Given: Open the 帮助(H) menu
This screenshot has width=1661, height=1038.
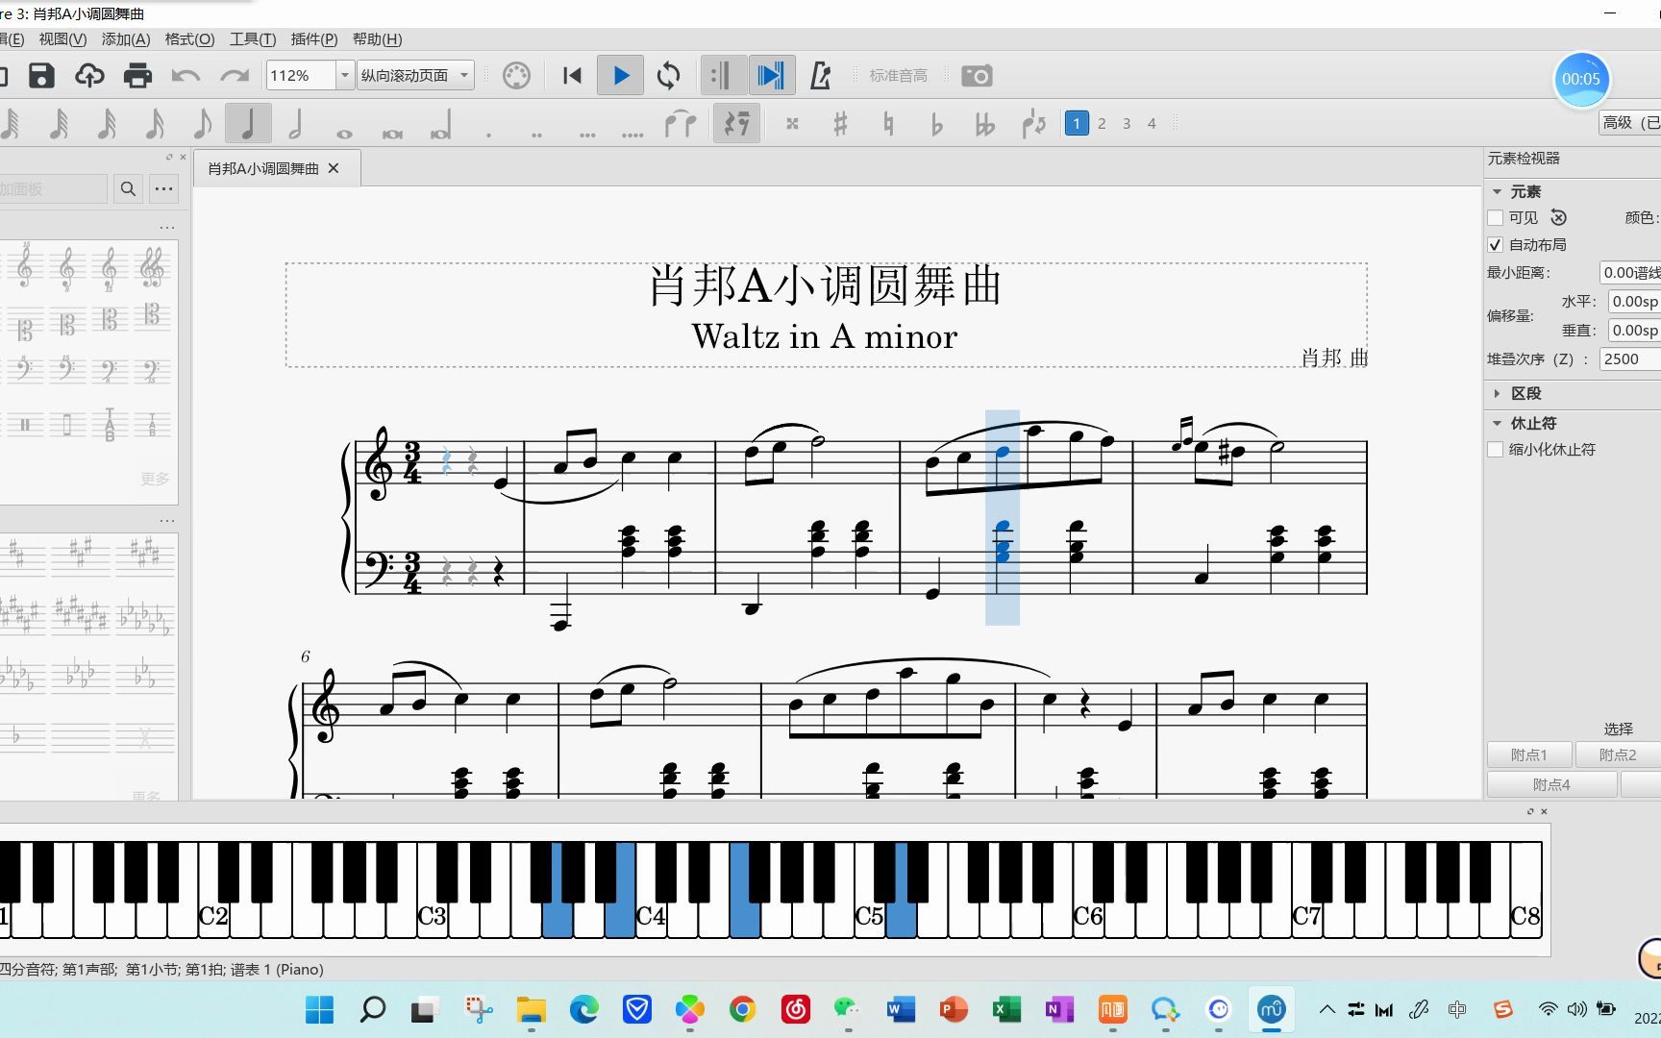Looking at the screenshot, I should (377, 39).
